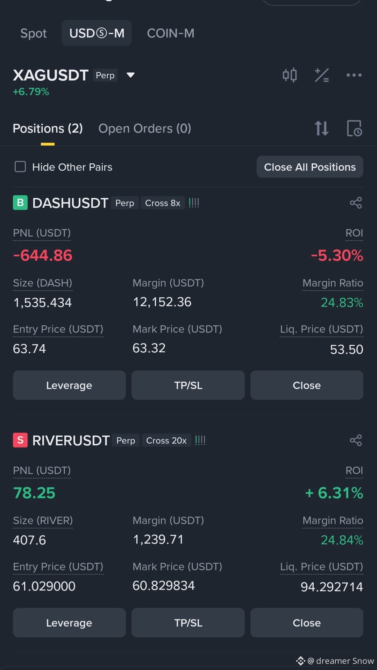Switch to the COIN-M tab
Viewport: 377px width, 670px height.
point(171,33)
